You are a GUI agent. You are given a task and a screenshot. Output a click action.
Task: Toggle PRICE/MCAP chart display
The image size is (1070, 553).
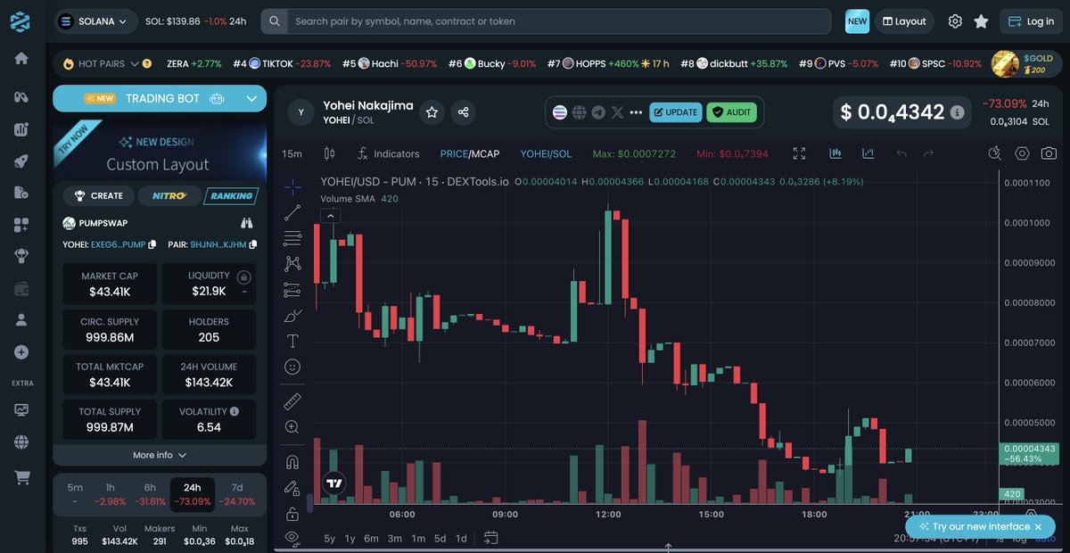(470, 153)
